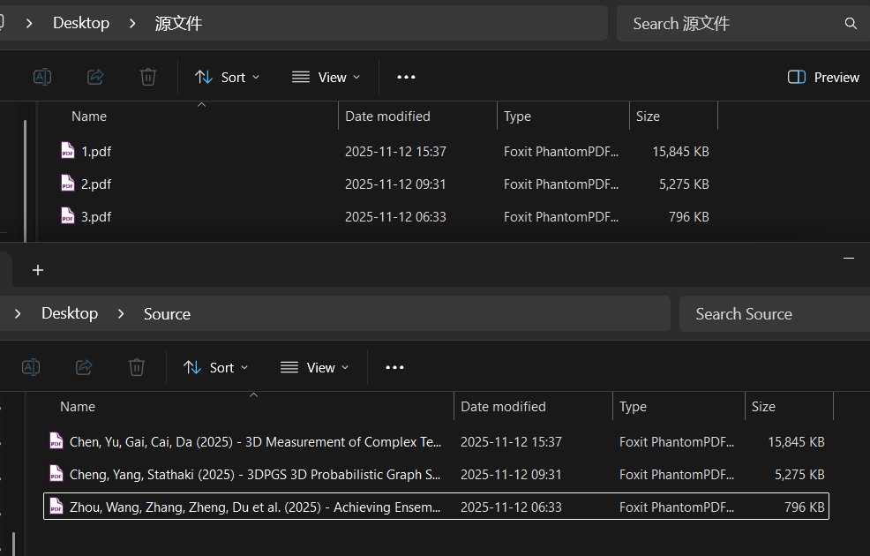The width and height of the screenshot is (870, 556).
Task: Expand chevron before Desktop in Source address bar
Action: tap(18, 314)
